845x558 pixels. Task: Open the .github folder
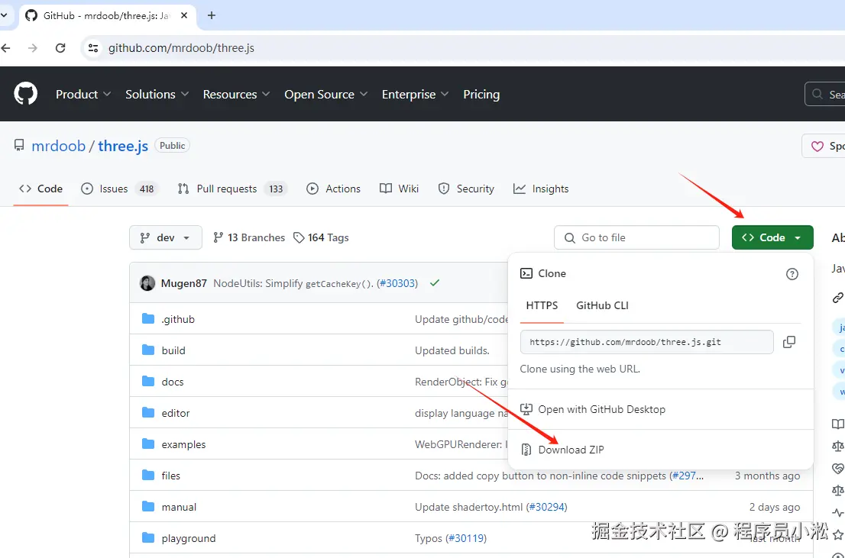pos(178,319)
